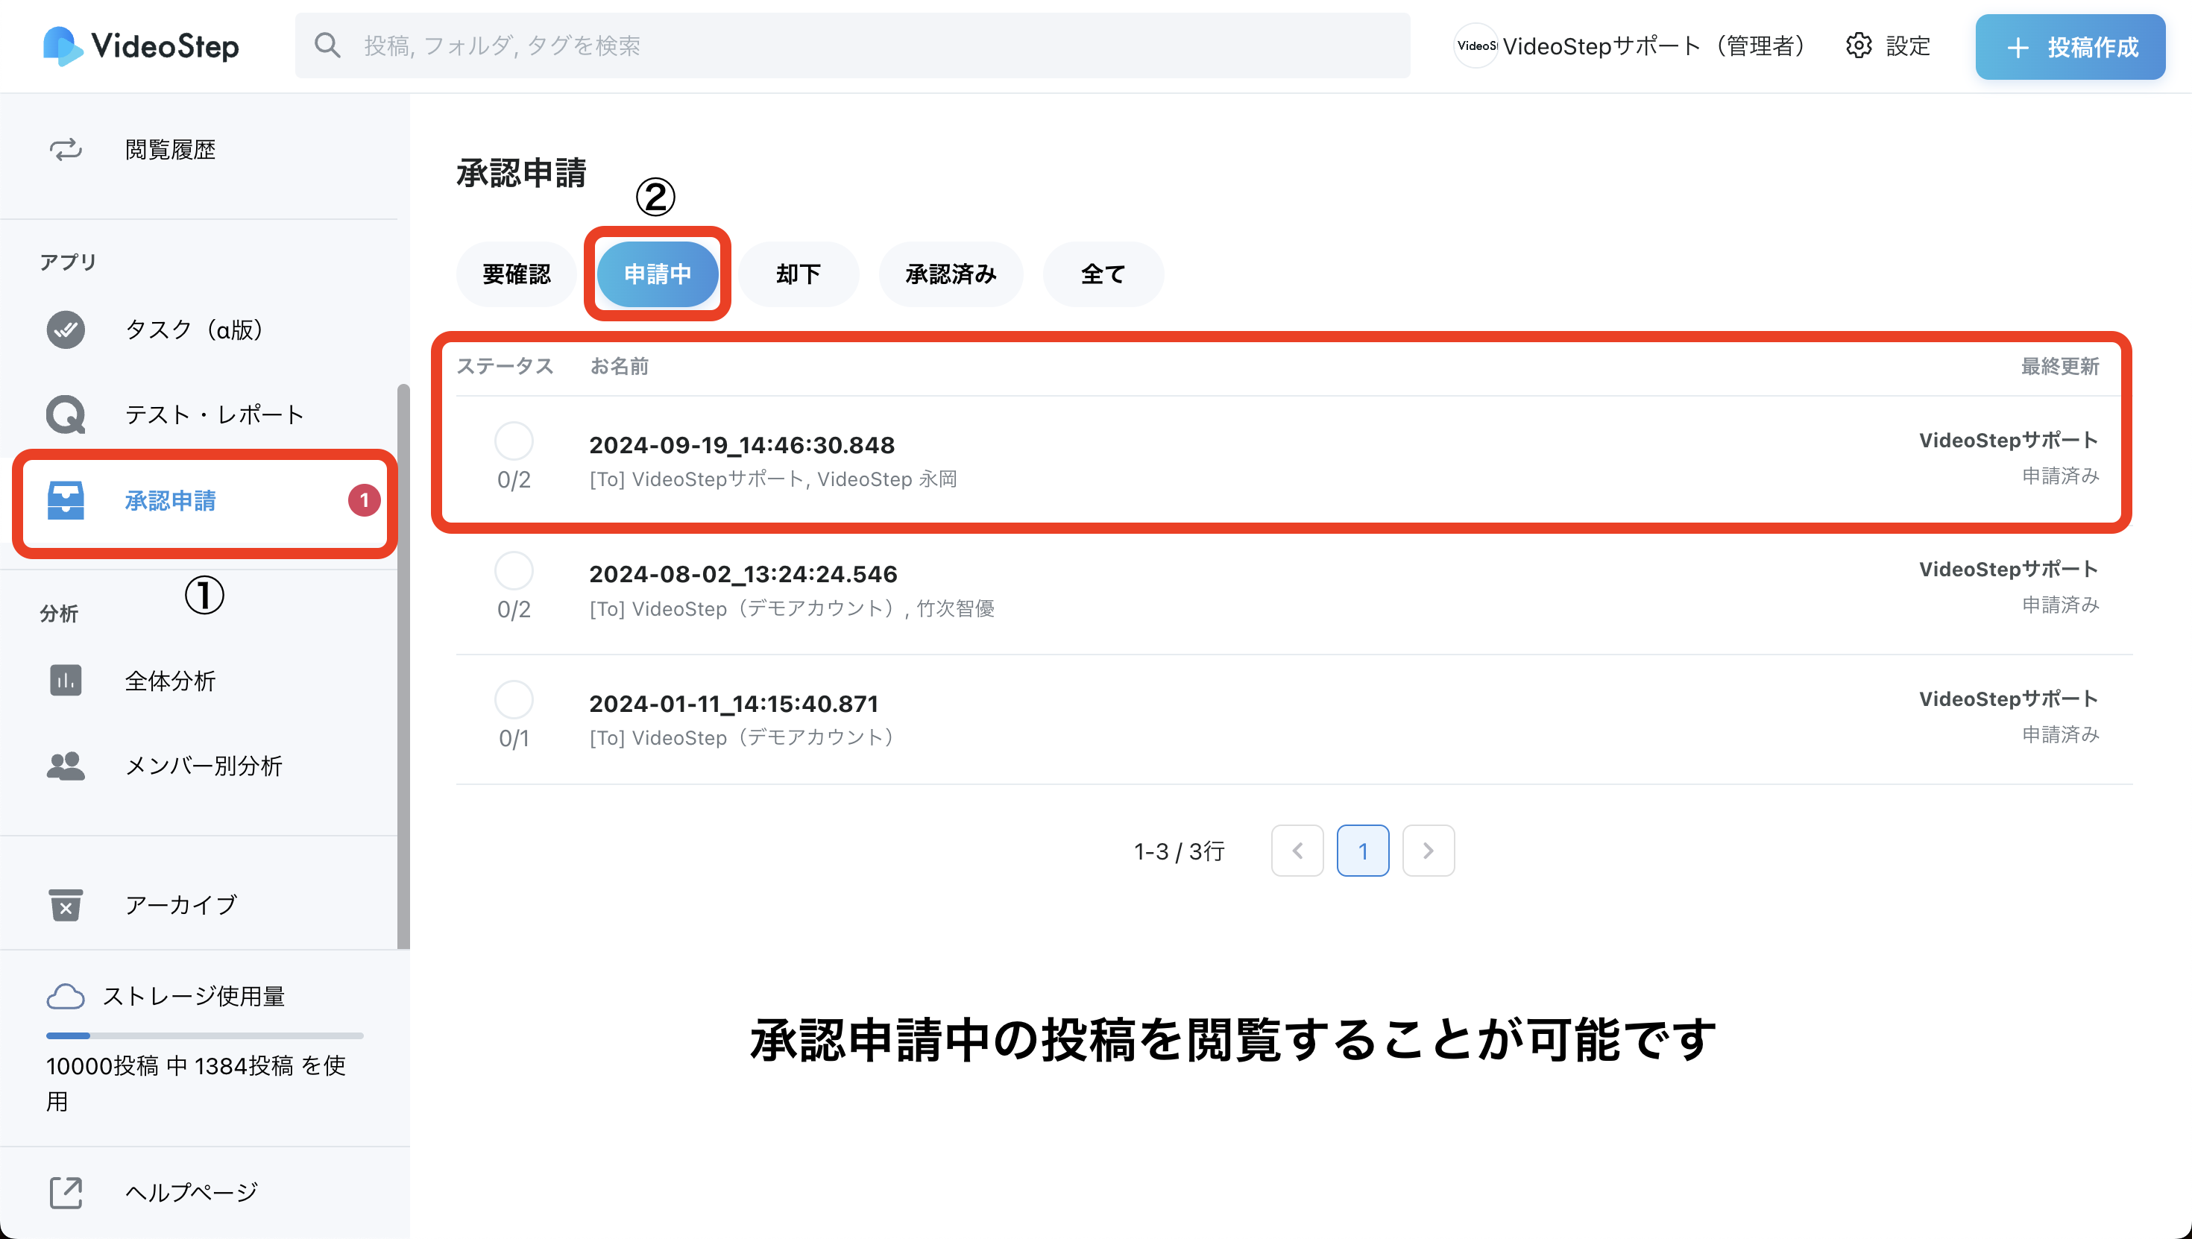Screen dimensions: 2192x1239
Task: Click the ストレージ使用量 progress bar
Action: [204, 1035]
